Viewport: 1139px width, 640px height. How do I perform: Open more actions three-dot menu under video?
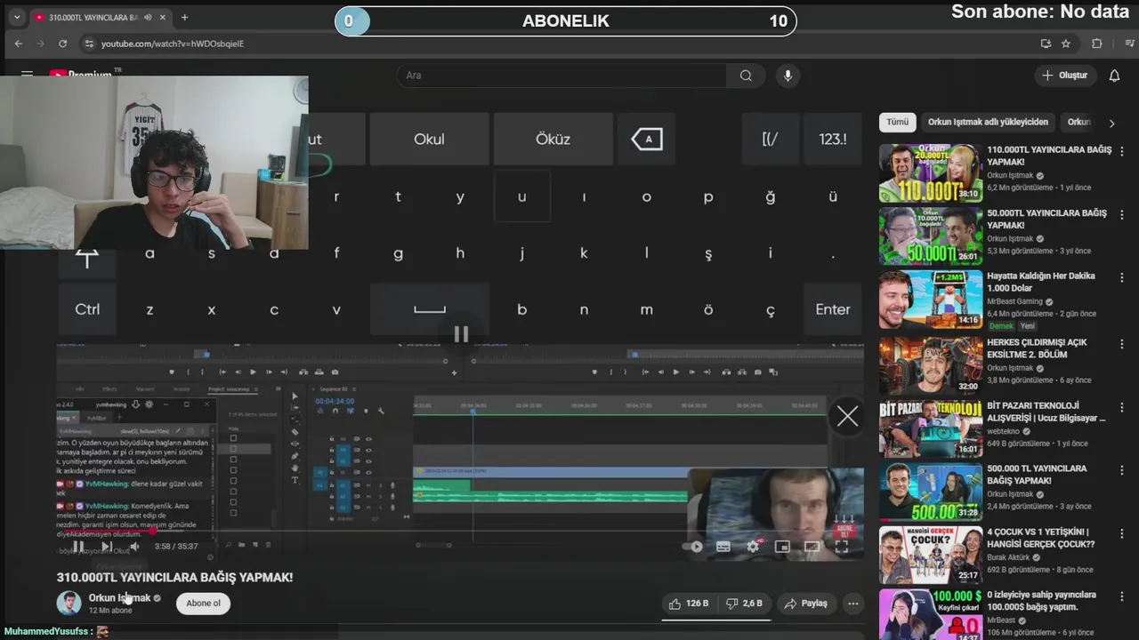tap(853, 604)
